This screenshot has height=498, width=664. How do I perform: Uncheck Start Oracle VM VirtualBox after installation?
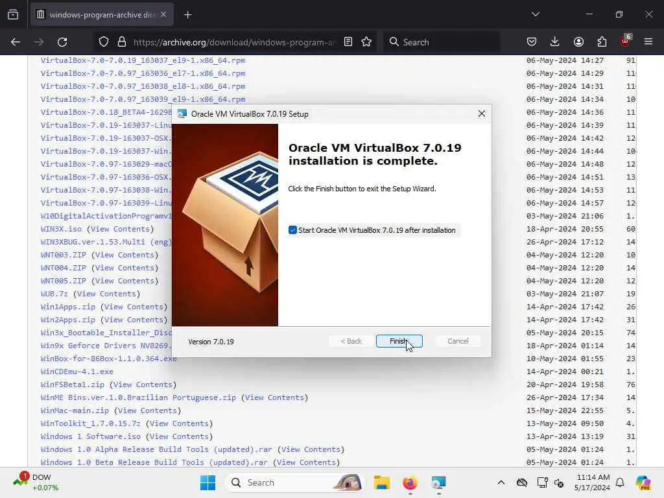point(292,230)
